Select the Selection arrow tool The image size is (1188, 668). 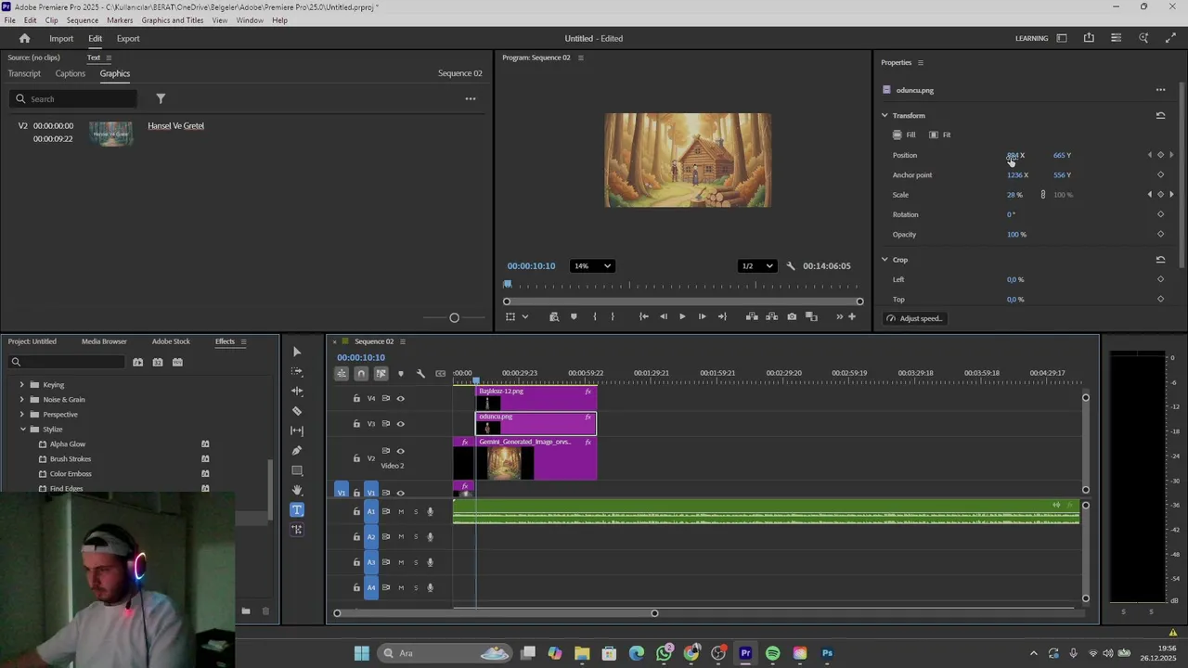(297, 353)
